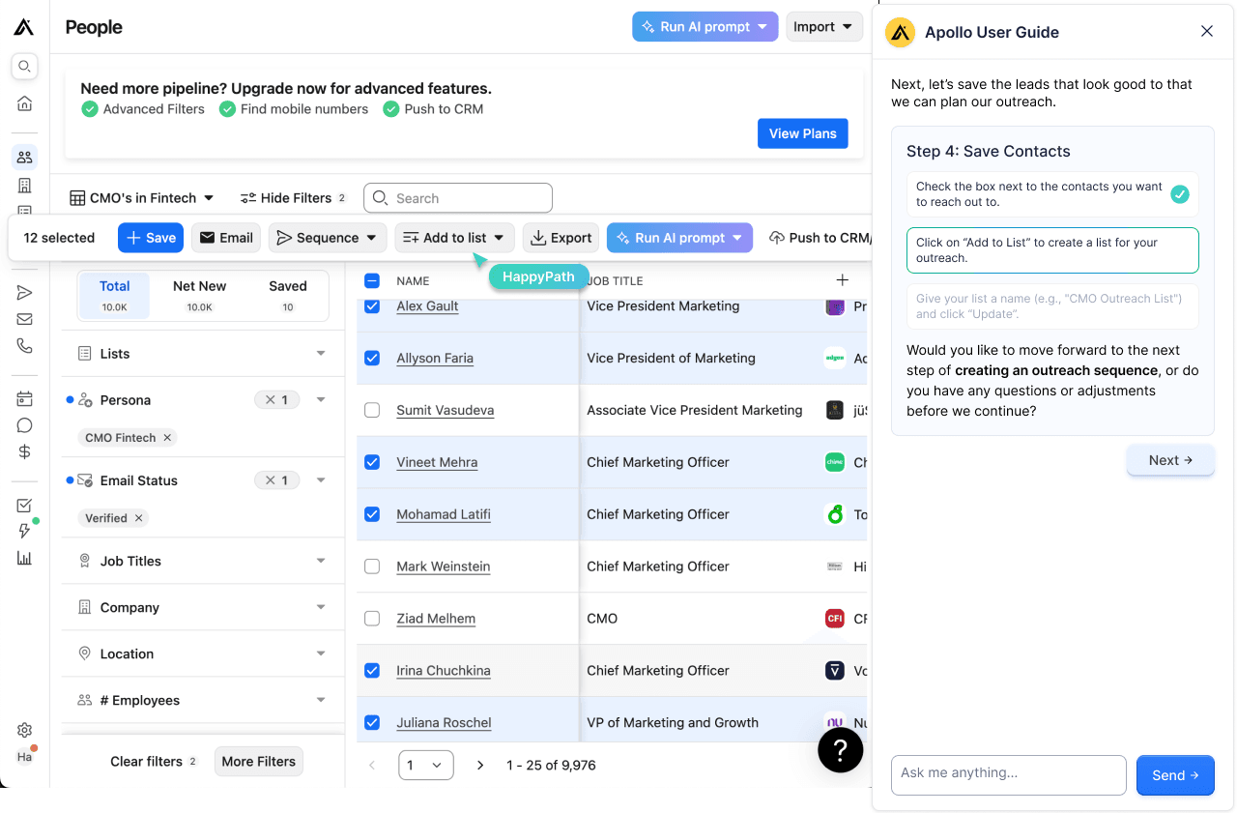Open Calls phone icon in sidebar
Image resolution: width=1237 pixels, height=813 pixels.
25,346
